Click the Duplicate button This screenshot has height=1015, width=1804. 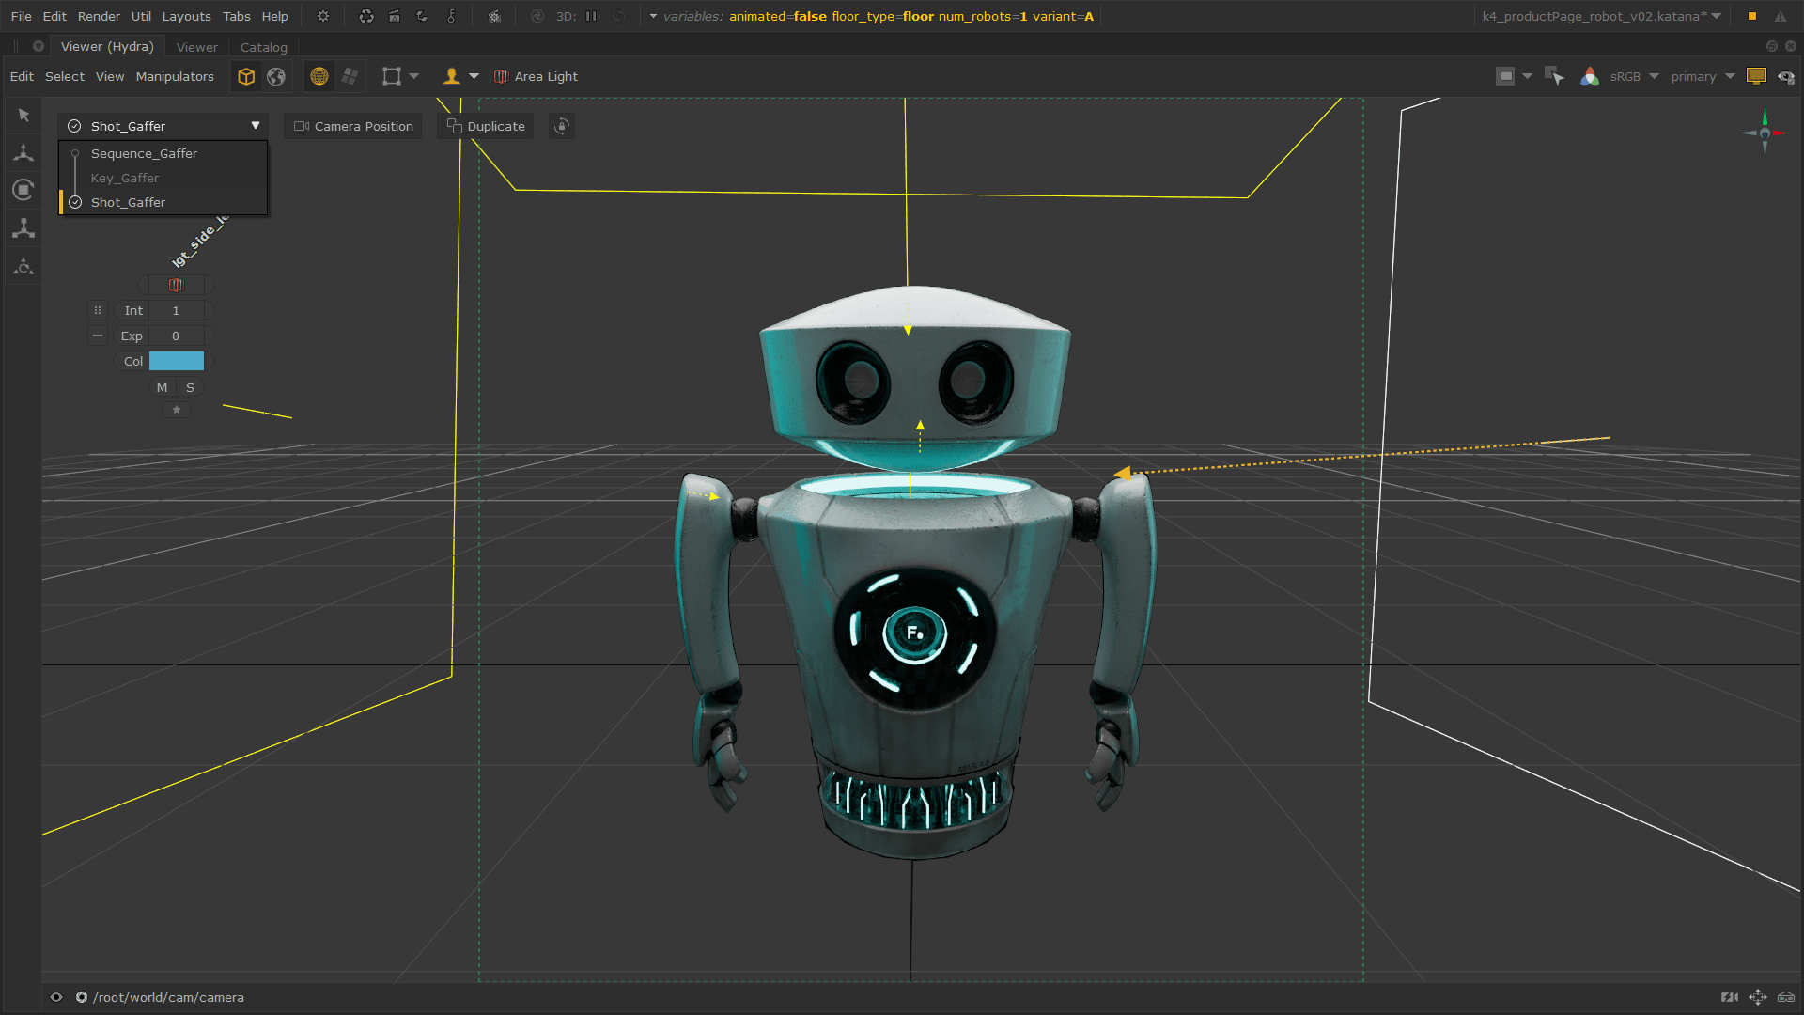(x=486, y=126)
